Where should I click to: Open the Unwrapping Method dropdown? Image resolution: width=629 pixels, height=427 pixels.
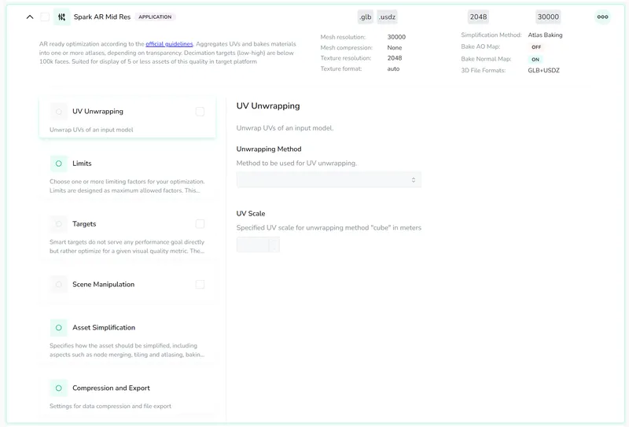329,180
